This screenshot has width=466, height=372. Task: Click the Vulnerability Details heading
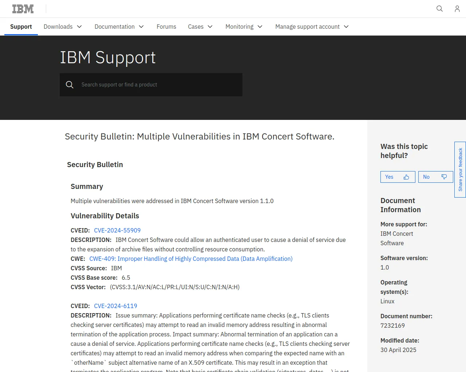coord(105,216)
